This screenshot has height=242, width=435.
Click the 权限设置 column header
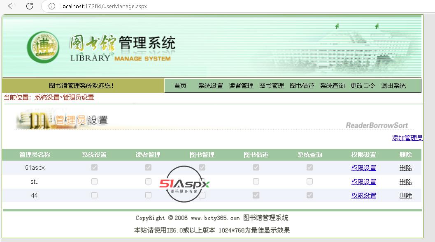click(x=364, y=155)
